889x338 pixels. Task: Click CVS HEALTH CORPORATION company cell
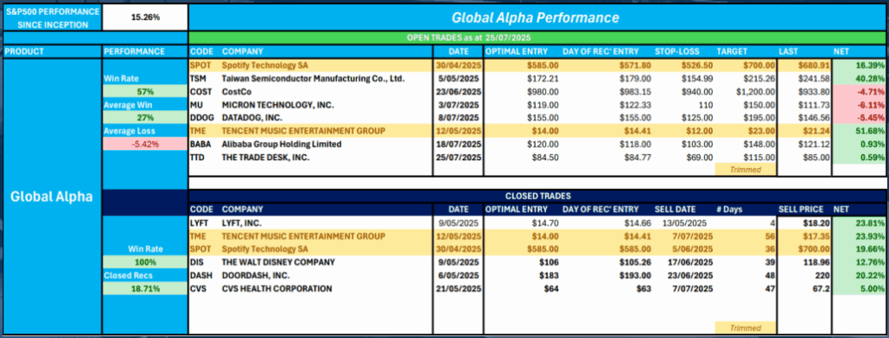tap(277, 289)
